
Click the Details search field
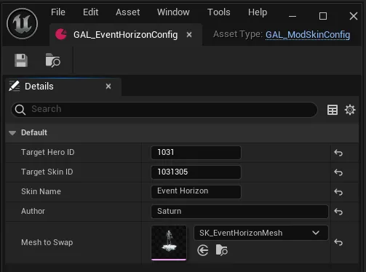[x=164, y=110]
